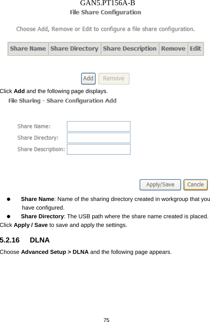This screenshot has width=210, height=322.
Task: Click inside the Share Directory input field
Action: click(98, 138)
